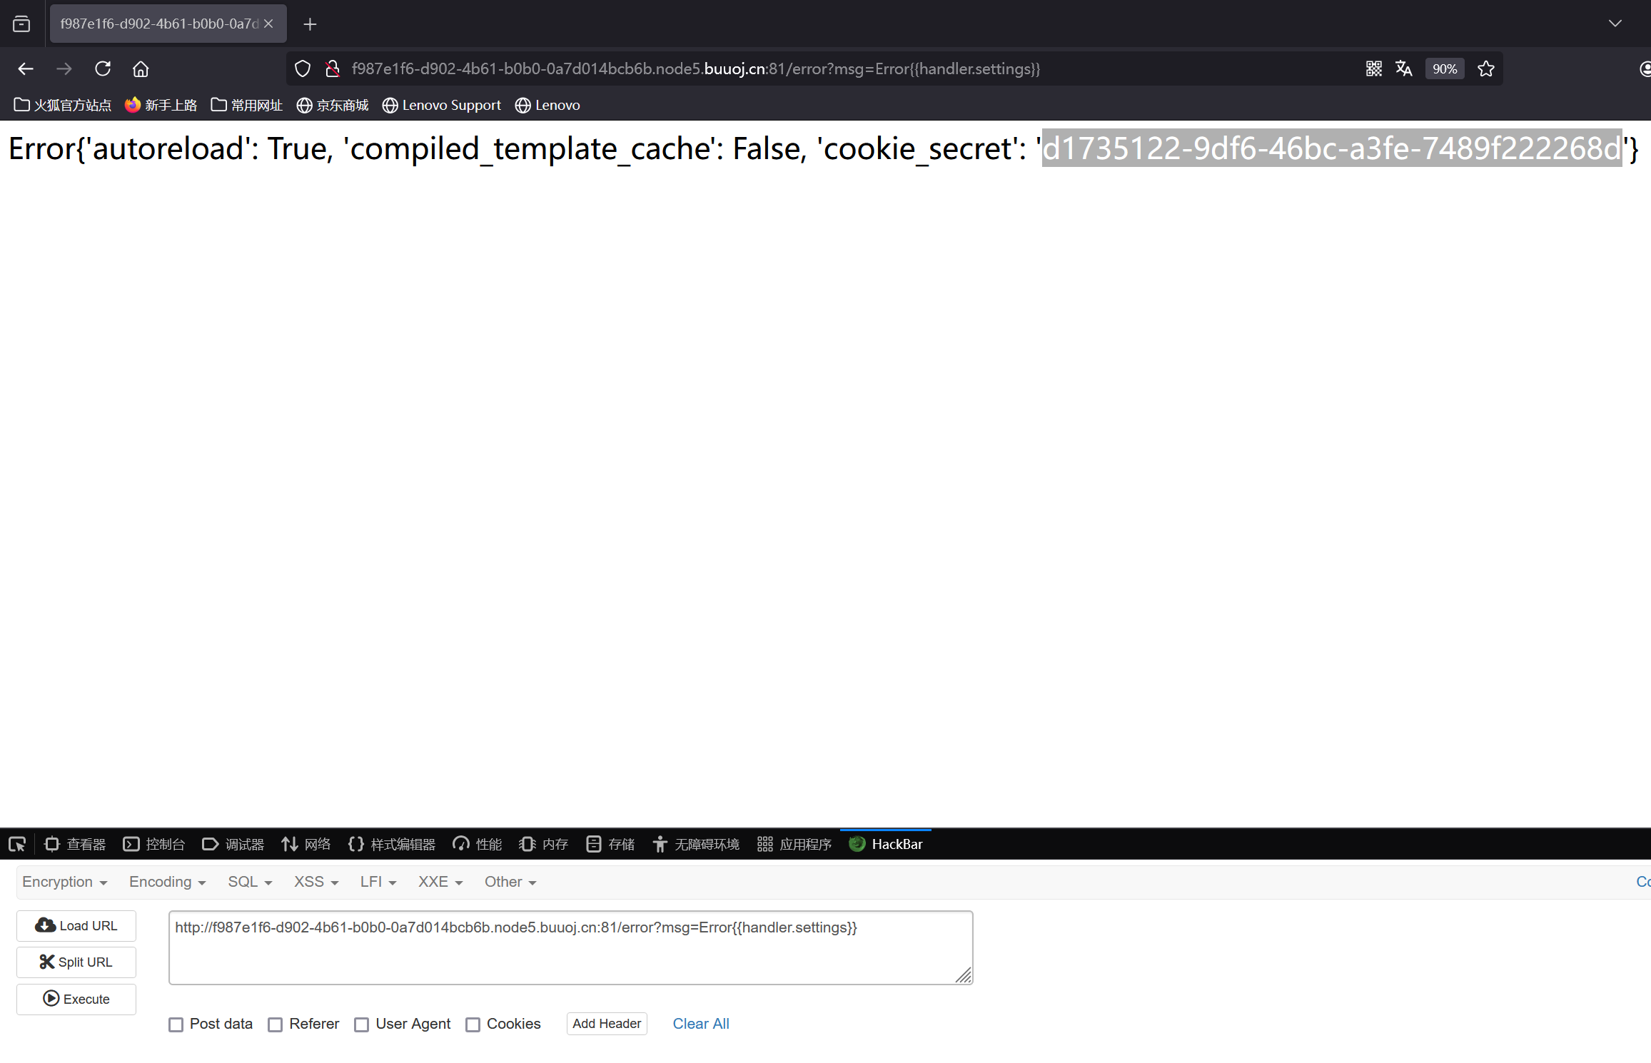The width and height of the screenshot is (1651, 1063).
Task: Go to the browser home page icon
Action: pyautogui.click(x=141, y=68)
